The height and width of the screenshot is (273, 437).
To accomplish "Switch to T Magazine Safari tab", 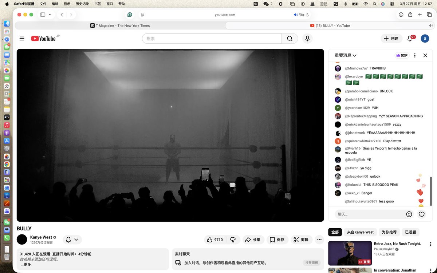I will pyautogui.click(x=120, y=25).
